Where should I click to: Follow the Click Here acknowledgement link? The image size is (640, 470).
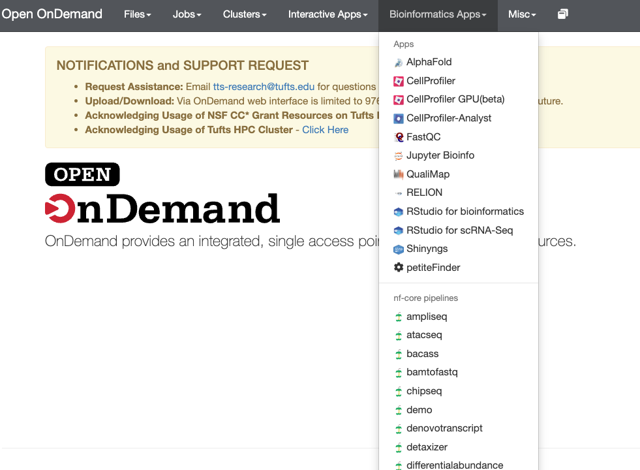pos(326,130)
